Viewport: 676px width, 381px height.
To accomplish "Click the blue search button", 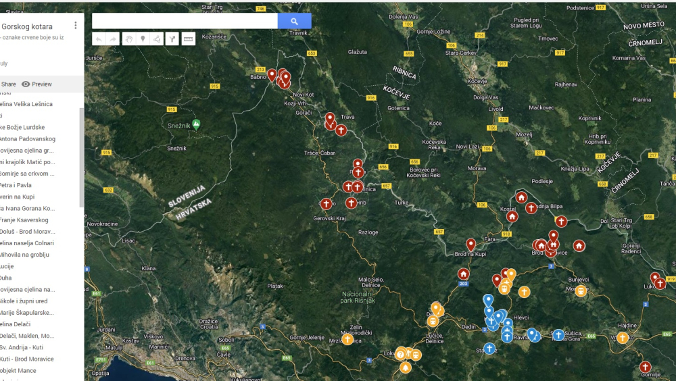I will 294,21.
